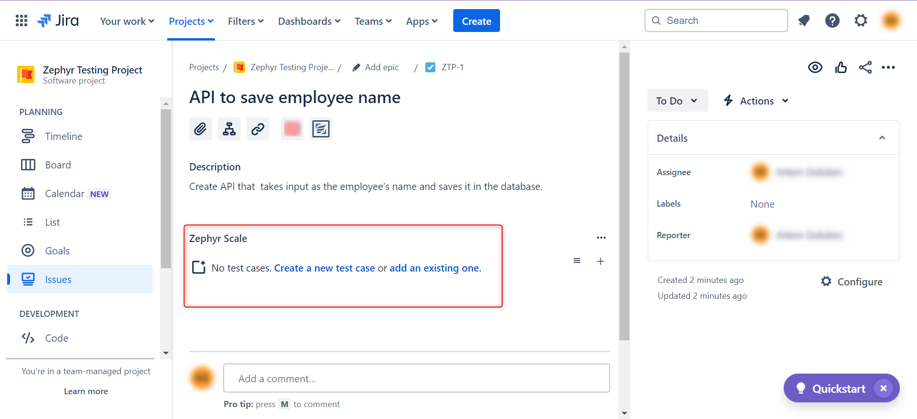Click the Configure button
Image resolution: width=917 pixels, height=419 pixels.
click(x=852, y=282)
